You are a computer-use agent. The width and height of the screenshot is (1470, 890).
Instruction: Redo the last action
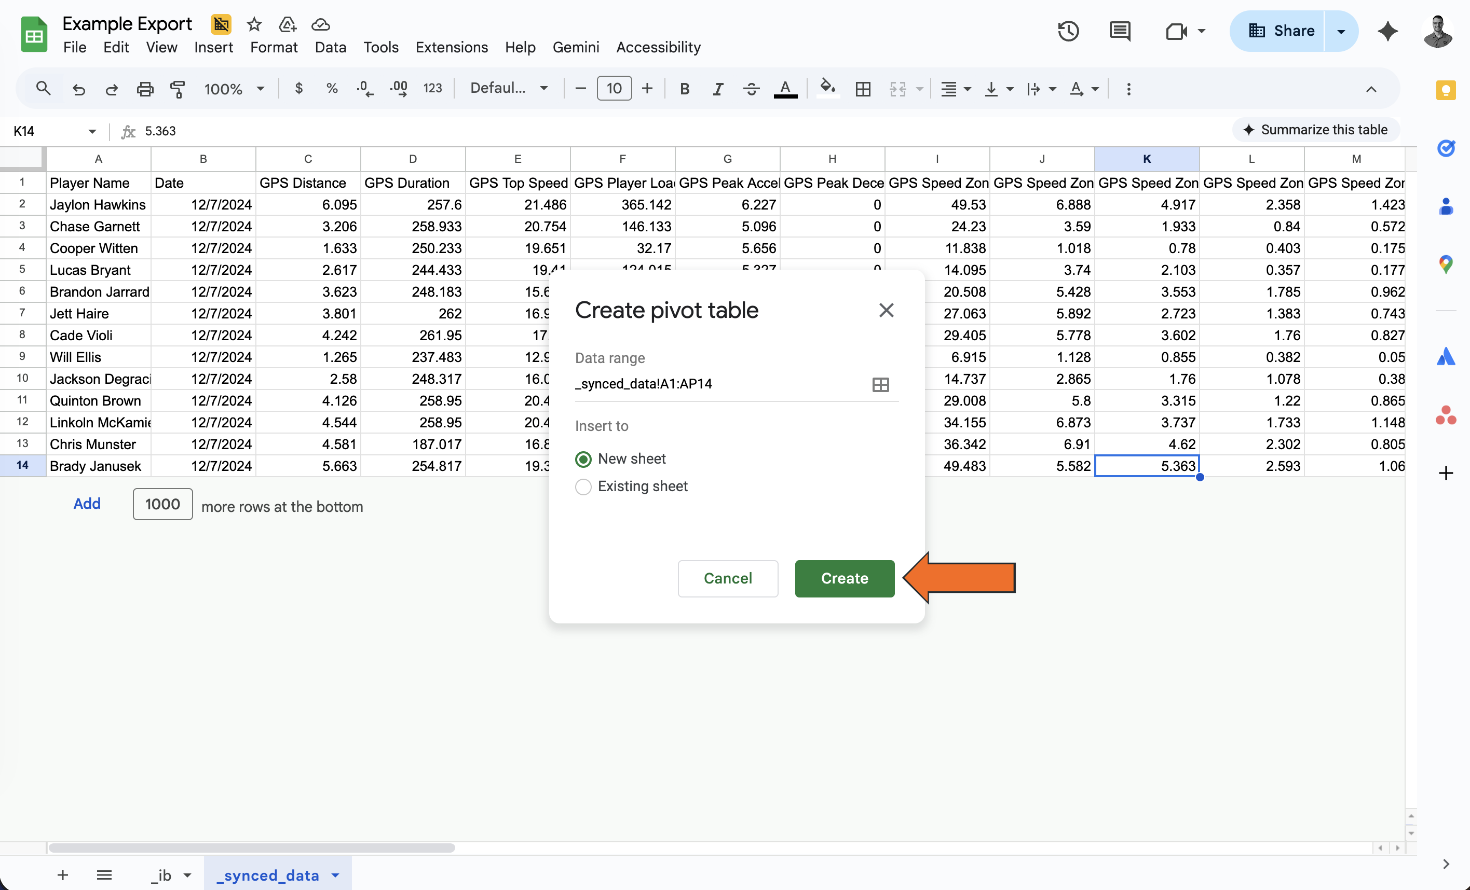112,89
